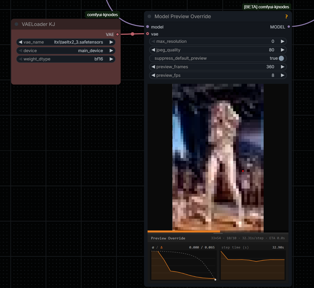Increase preview_frames with right arrow
The height and width of the screenshot is (288, 314).
pyautogui.click(x=283, y=67)
